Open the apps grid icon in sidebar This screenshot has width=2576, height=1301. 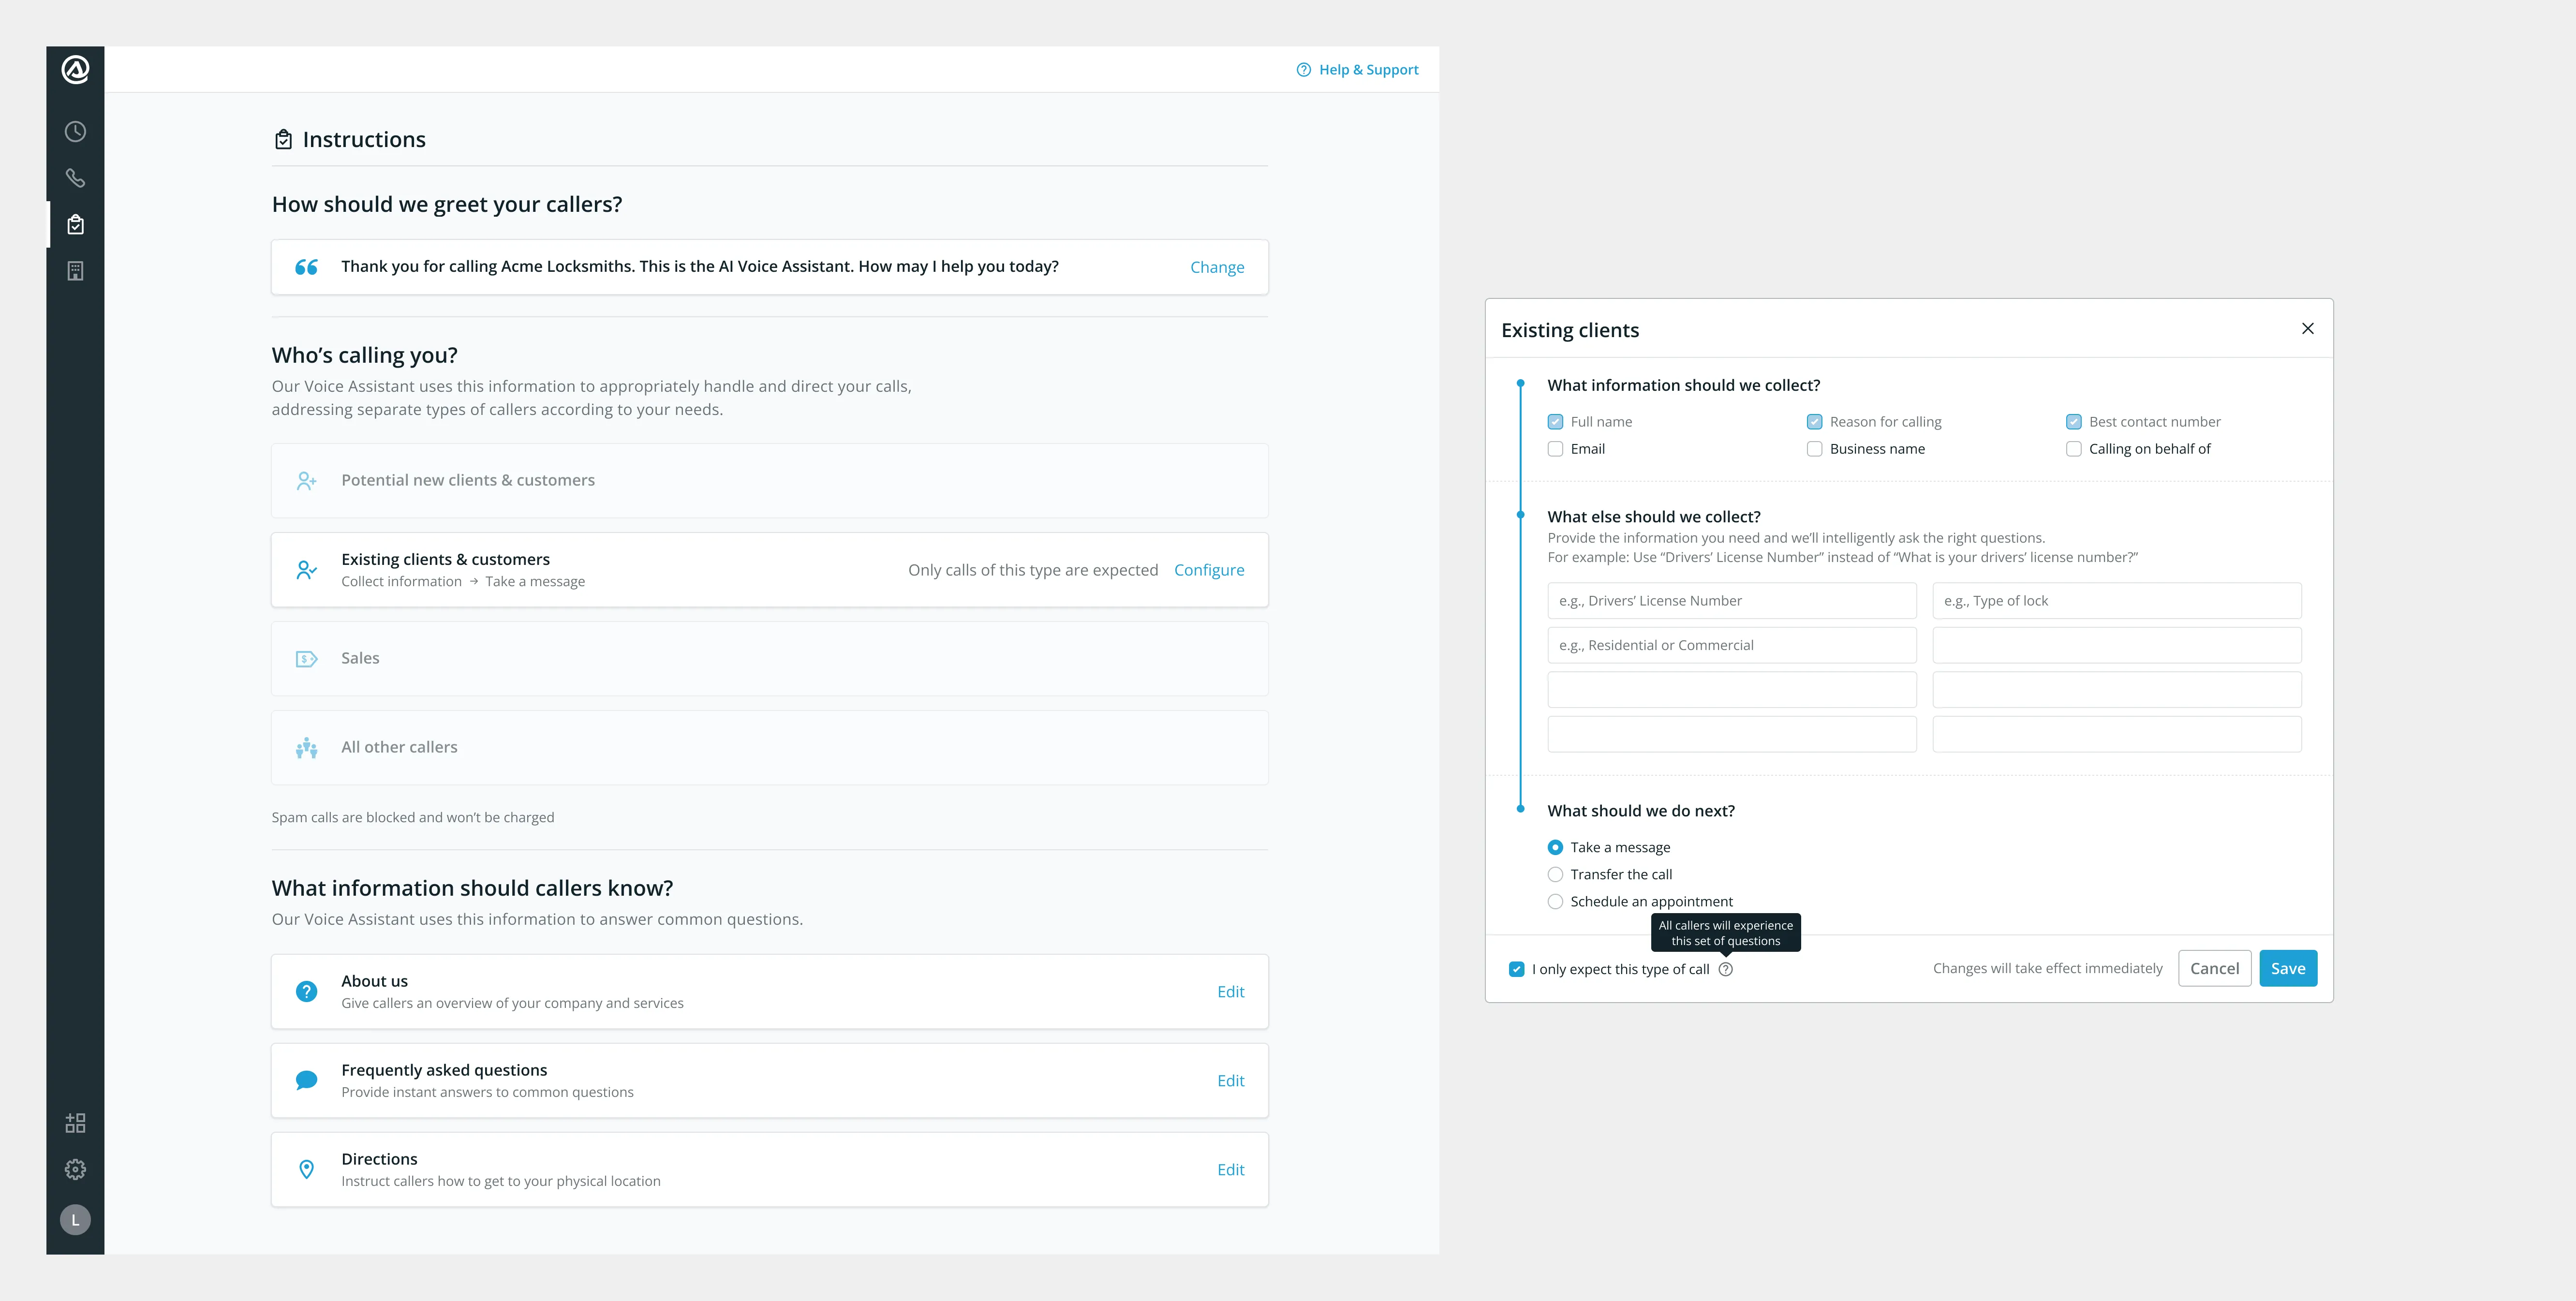[x=75, y=1123]
